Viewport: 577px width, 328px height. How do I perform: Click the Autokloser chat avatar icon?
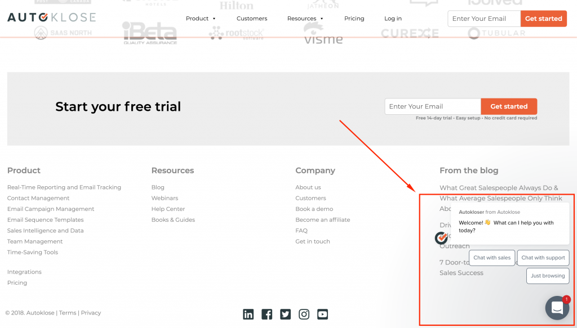pyautogui.click(x=441, y=238)
